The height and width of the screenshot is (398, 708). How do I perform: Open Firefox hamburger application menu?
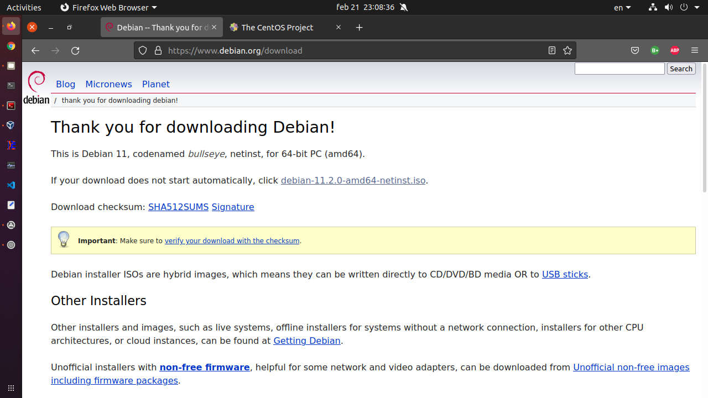695,50
